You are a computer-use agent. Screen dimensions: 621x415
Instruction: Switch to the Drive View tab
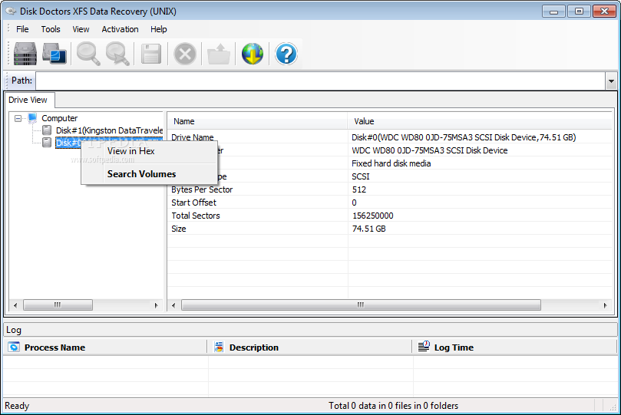(x=28, y=100)
